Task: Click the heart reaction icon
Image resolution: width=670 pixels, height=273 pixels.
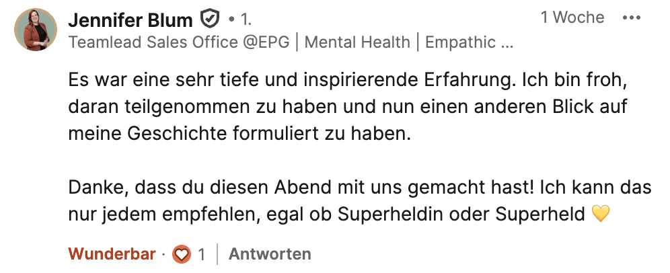Action: pos(180,254)
